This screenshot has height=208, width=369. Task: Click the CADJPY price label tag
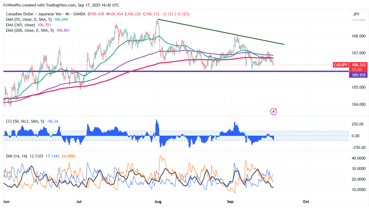pyautogui.click(x=341, y=65)
